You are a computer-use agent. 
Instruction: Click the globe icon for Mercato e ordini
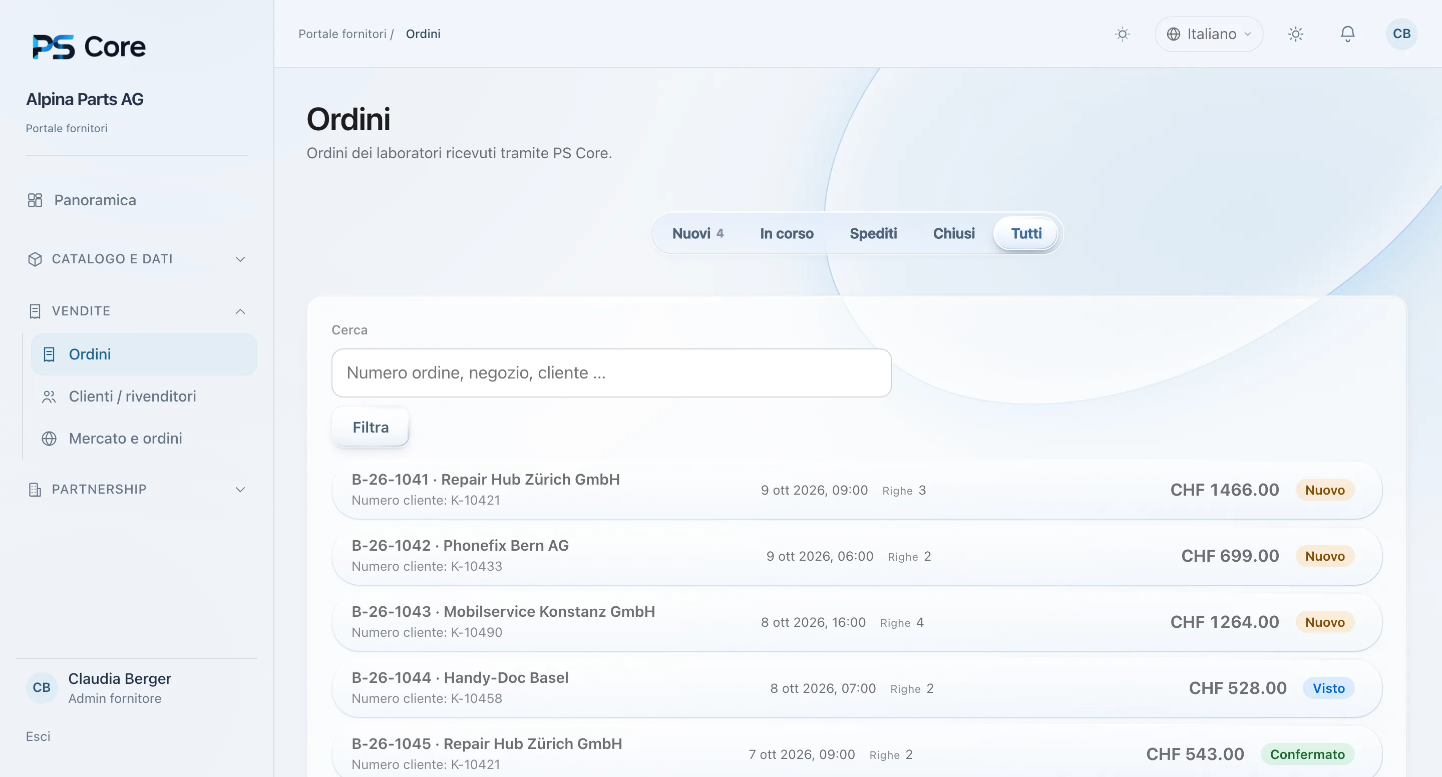[49, 439]
